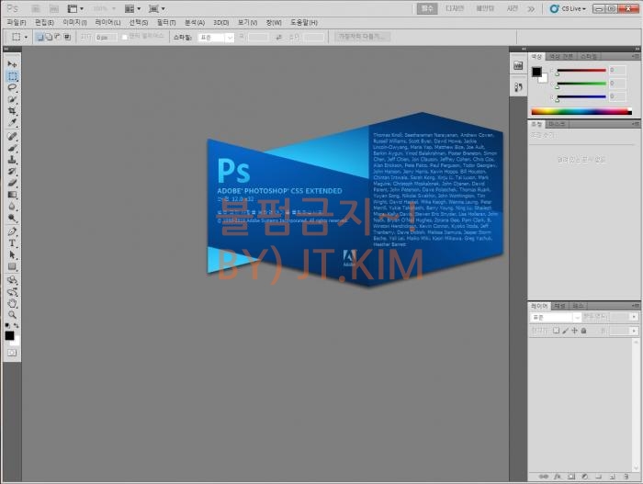Open the 필터(T) menu

click(x=166, y=22)
